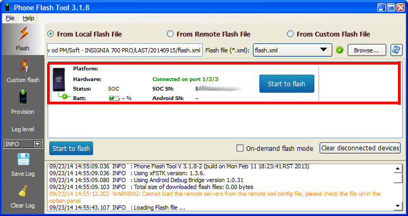Image resolution: width=408 pixels, height=216 pixels.
Task: Open the Help menu
Action: point(29,18)
